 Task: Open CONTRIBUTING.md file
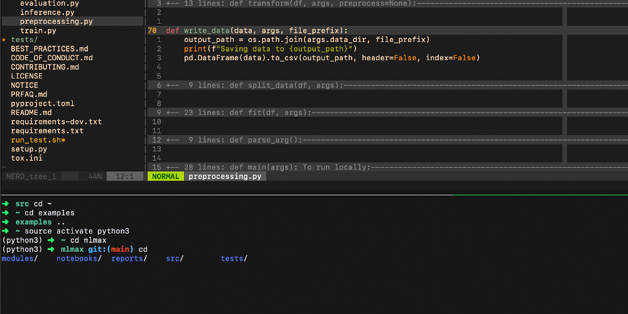(45, 67)
